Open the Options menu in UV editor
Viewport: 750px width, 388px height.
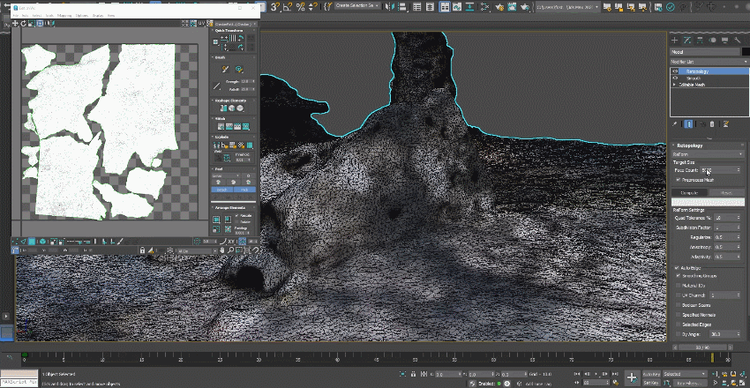click(81, 15)
